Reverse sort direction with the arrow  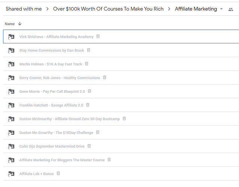[x=20, y=24]
